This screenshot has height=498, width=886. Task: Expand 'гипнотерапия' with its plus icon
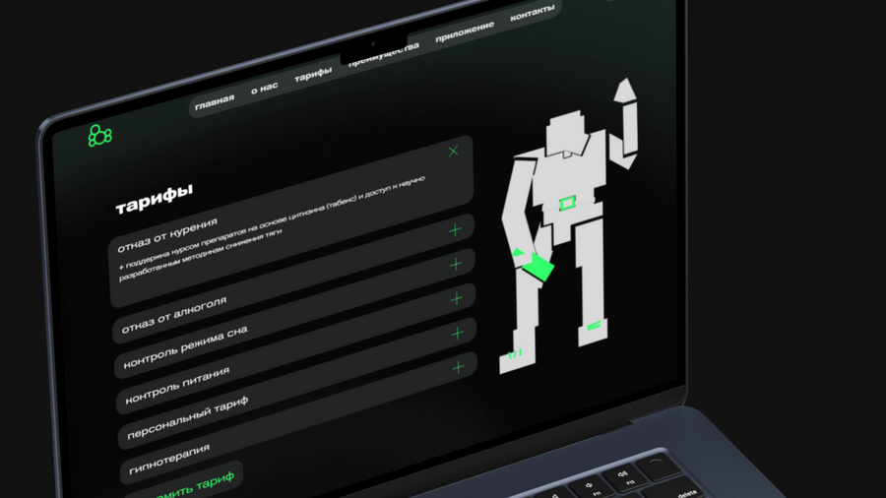click(x=458, y=367)
